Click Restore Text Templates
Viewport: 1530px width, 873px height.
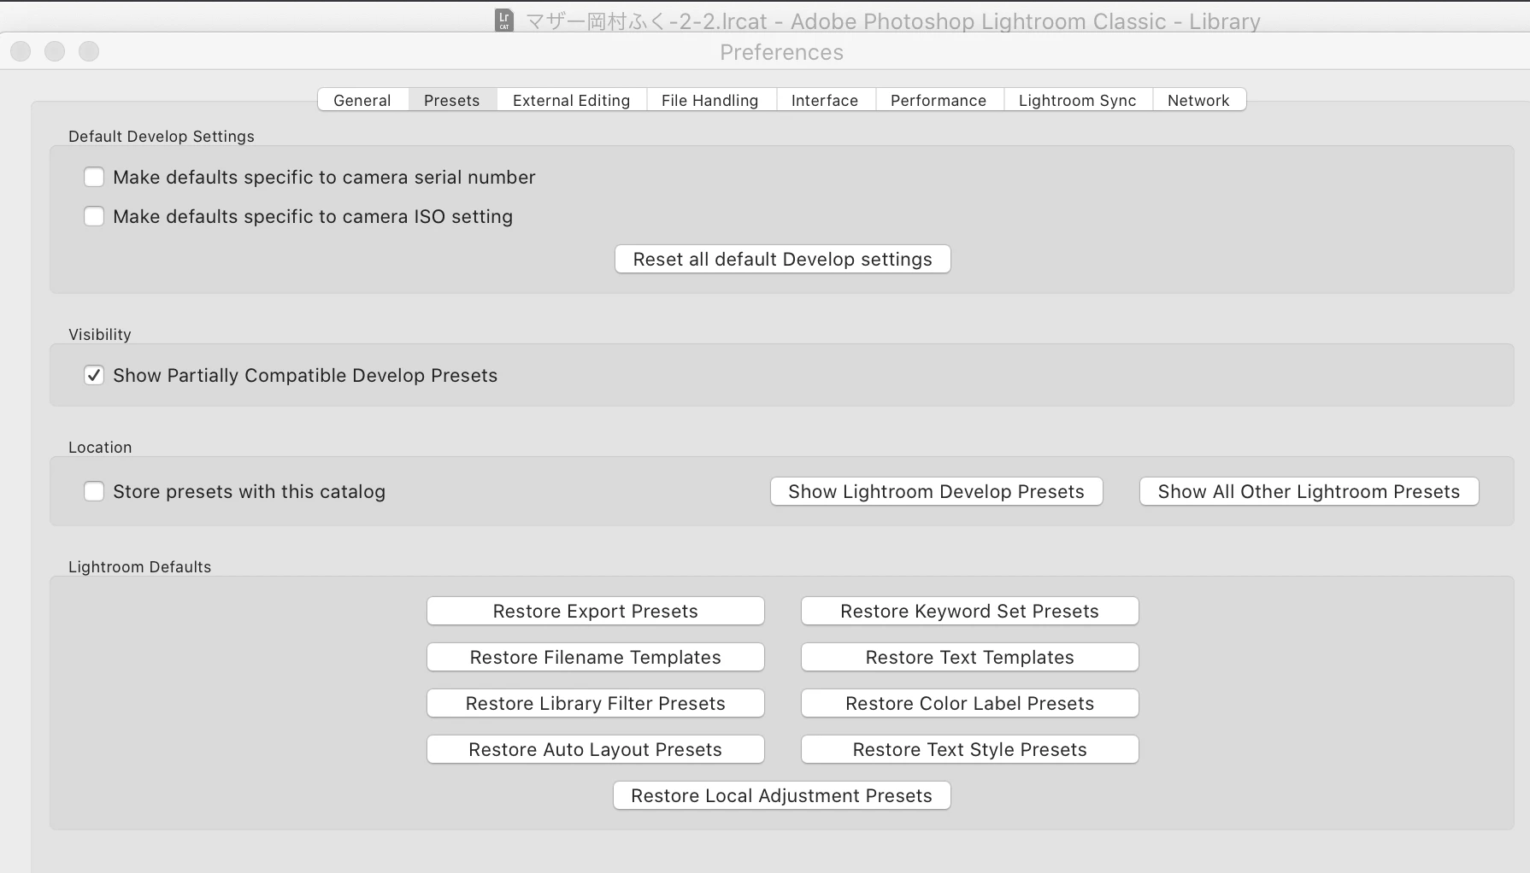[969, 657]
